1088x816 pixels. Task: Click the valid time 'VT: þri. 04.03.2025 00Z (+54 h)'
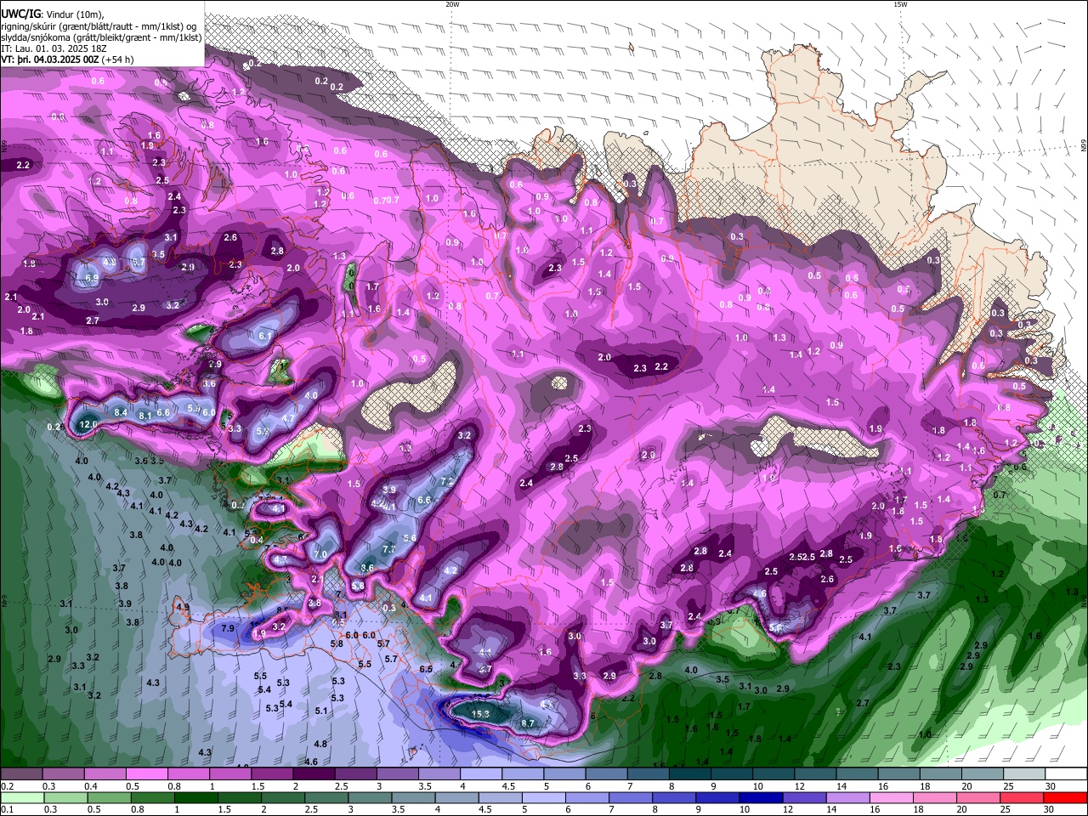[x=67, y=60]
